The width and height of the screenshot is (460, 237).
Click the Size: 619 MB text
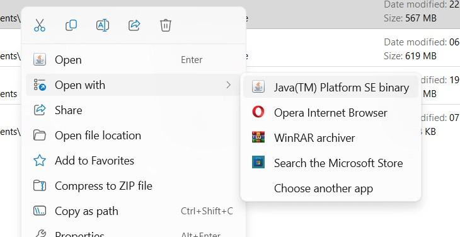coord(410,55)
